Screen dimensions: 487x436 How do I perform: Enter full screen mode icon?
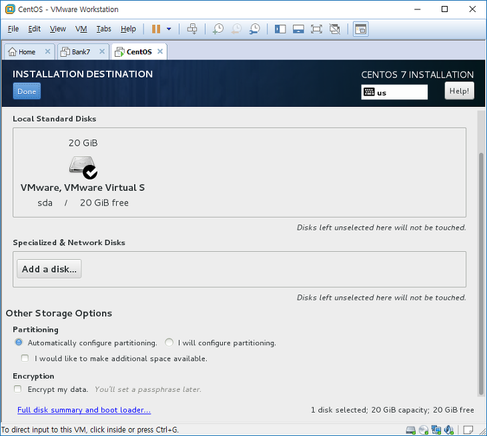point(316,29)
